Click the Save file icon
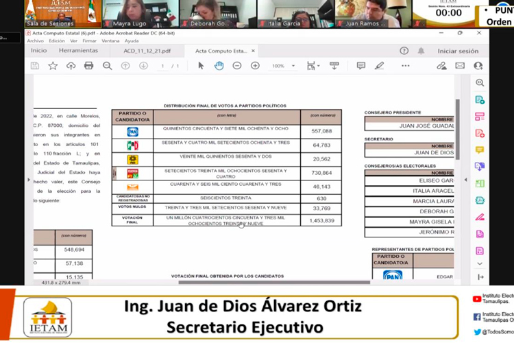514x343 pixels. pyautogui.click(x=34, y=66)
